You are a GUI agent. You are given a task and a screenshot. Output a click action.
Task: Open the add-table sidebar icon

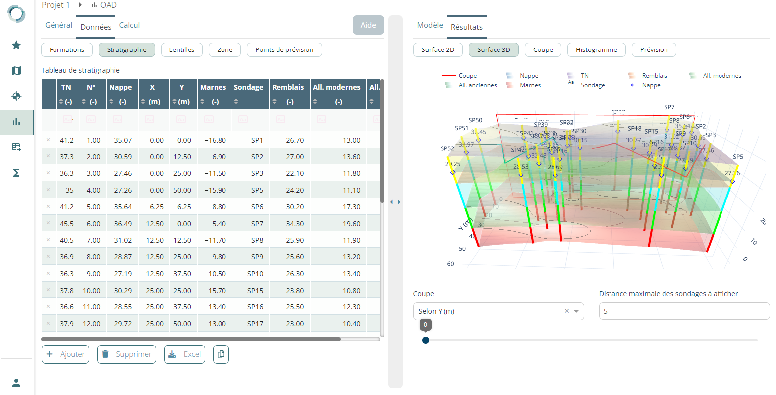pos(16,147)
